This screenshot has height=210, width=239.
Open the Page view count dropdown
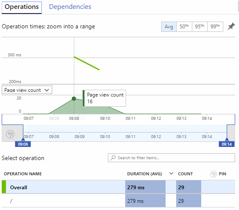[27, 90]
